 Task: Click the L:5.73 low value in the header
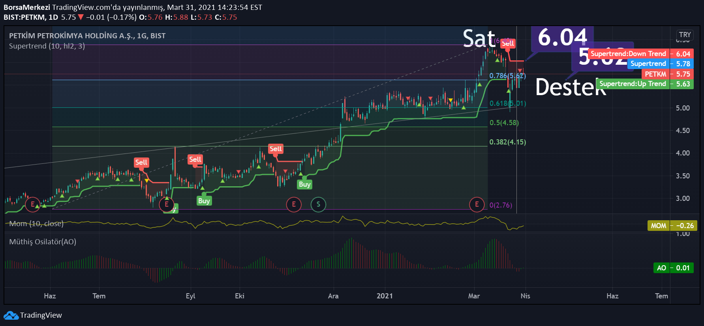201,17
